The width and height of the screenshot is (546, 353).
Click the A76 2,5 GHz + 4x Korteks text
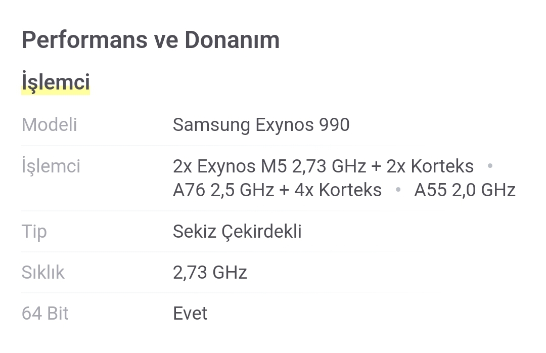277,190
